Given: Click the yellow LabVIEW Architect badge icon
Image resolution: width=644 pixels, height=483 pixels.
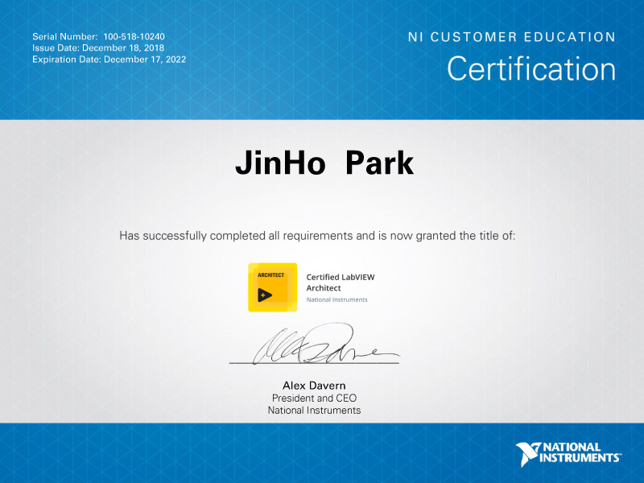Looking at the screenshot, I should (x=272, y=287).
